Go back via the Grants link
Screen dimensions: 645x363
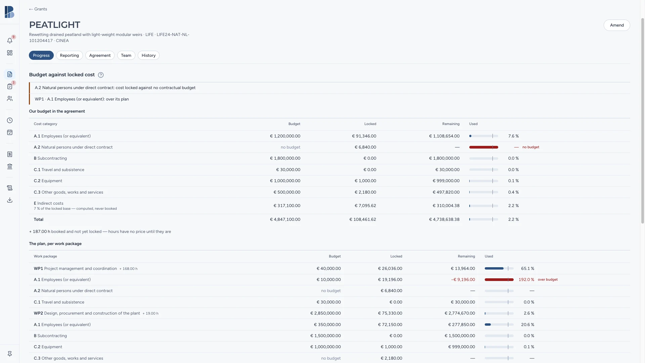pos(38,9)
